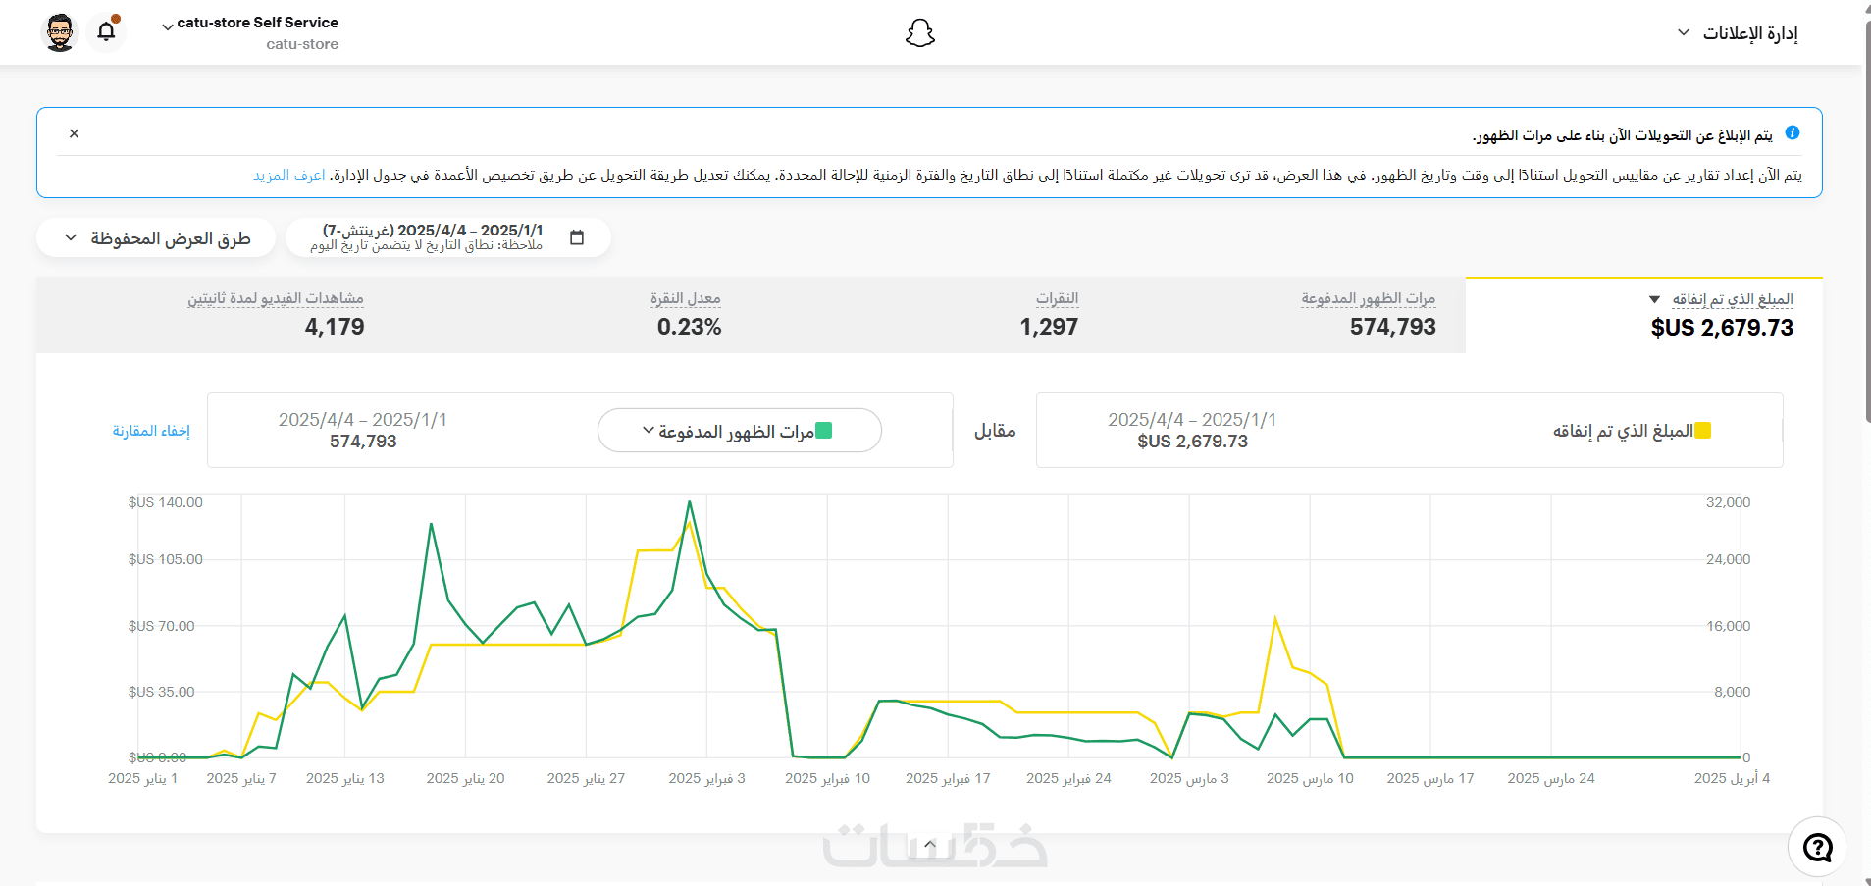Click the إخفاء المقارنة link
Screen dimensions: 1871x886
151,431
